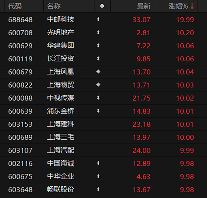Click latest price 13.67
The image size is (207, 198).
point(142,189)
